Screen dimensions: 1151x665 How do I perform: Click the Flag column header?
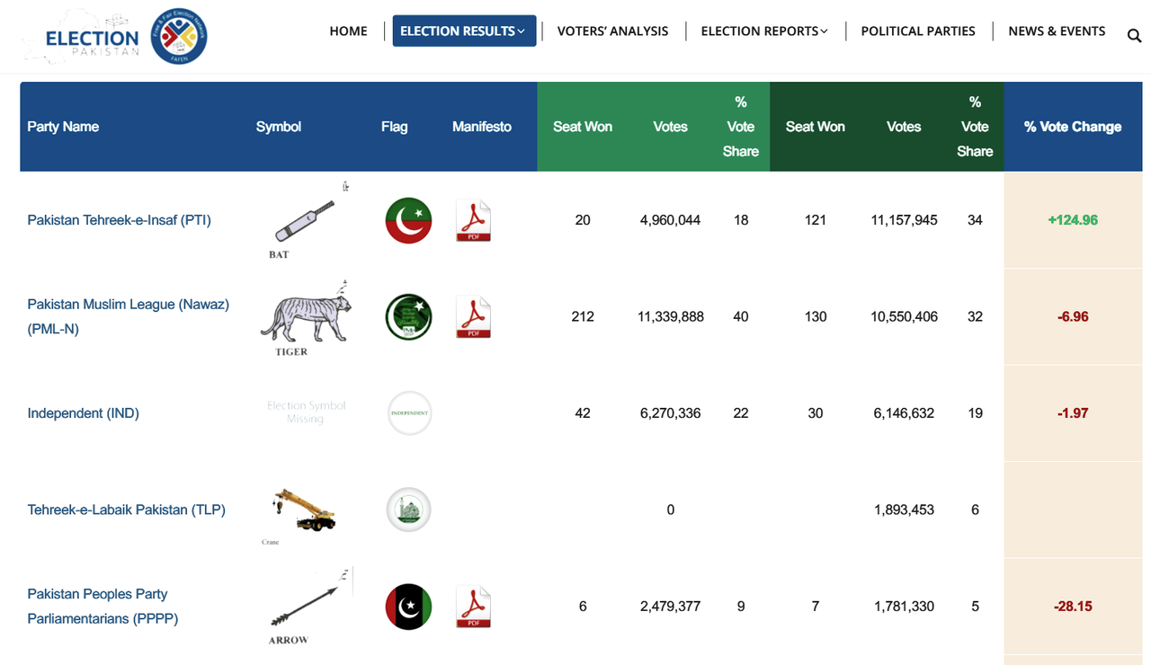(x=394, y=127)
